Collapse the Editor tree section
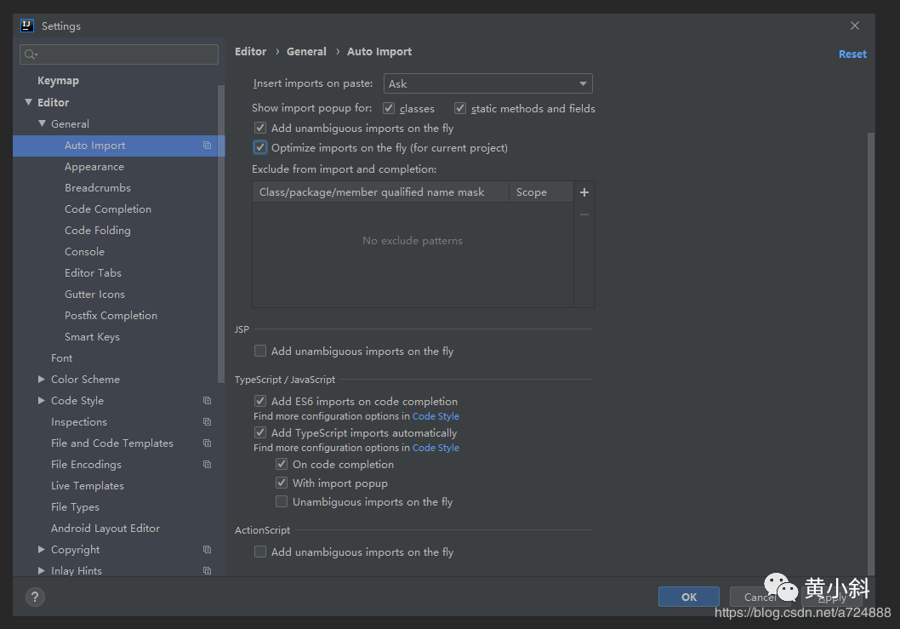900x629 pixels. pyautogui.click(x=28, y=102)
